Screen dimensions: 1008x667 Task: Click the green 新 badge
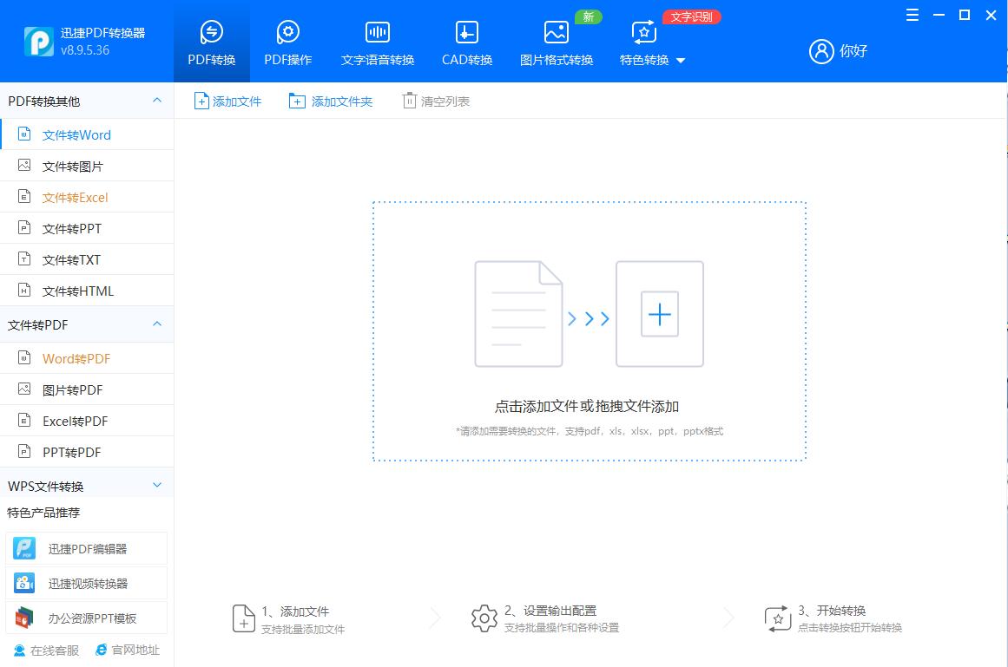pyautogui.click(x=588, y=16)
